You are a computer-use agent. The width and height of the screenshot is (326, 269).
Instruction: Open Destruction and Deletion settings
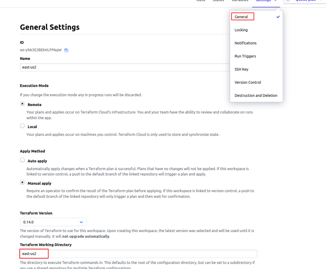tap(256, 96)
